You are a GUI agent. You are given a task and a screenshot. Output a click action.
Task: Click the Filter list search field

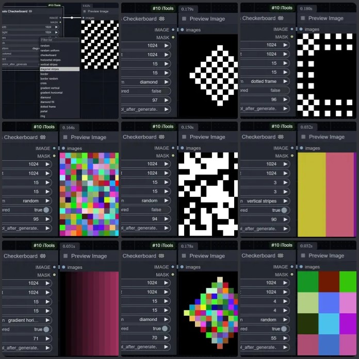(60, 40)
